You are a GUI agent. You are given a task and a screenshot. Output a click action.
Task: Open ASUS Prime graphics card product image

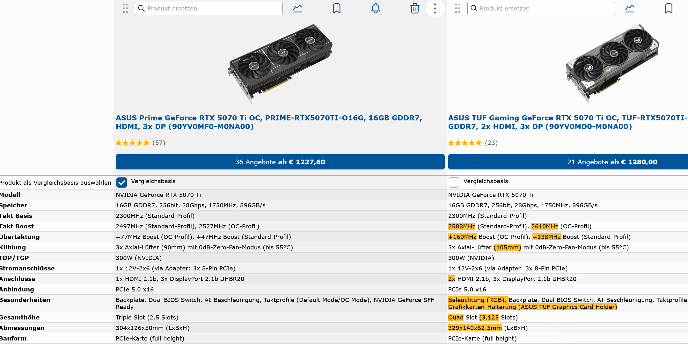click(x=280, y=64)
